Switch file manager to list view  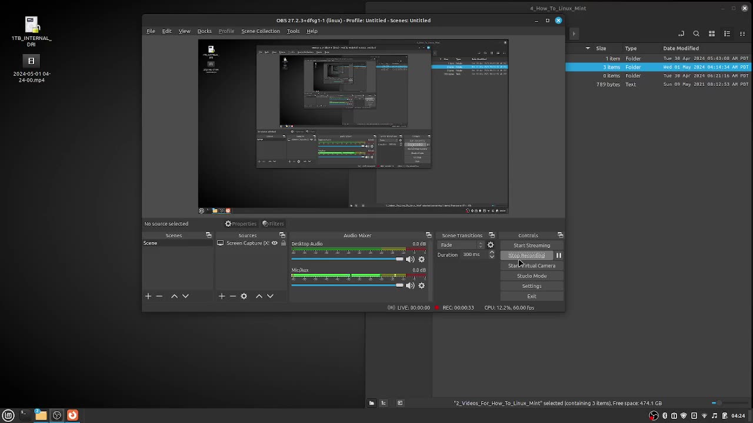tap(727, 33)
